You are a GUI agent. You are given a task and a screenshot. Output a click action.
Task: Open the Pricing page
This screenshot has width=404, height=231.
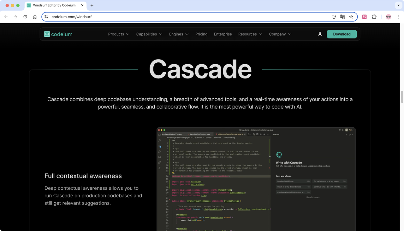coord(201,34)
